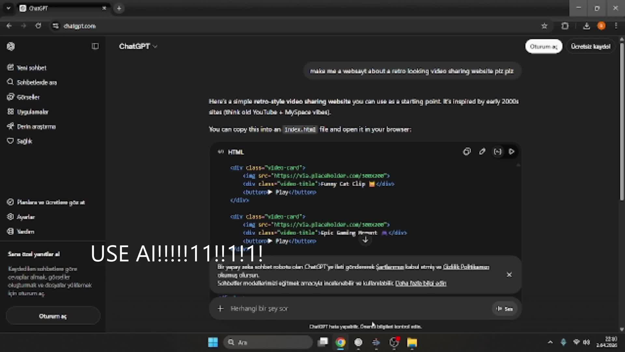The width and height of the screenshot is (625, 352).
Task: Expand ChatGPT model dropdown
Action: pos(138,46)
